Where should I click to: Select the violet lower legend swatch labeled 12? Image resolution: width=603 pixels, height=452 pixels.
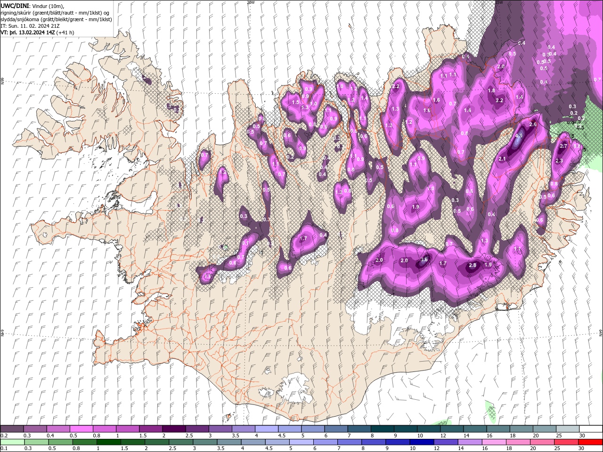coord(446,442)
